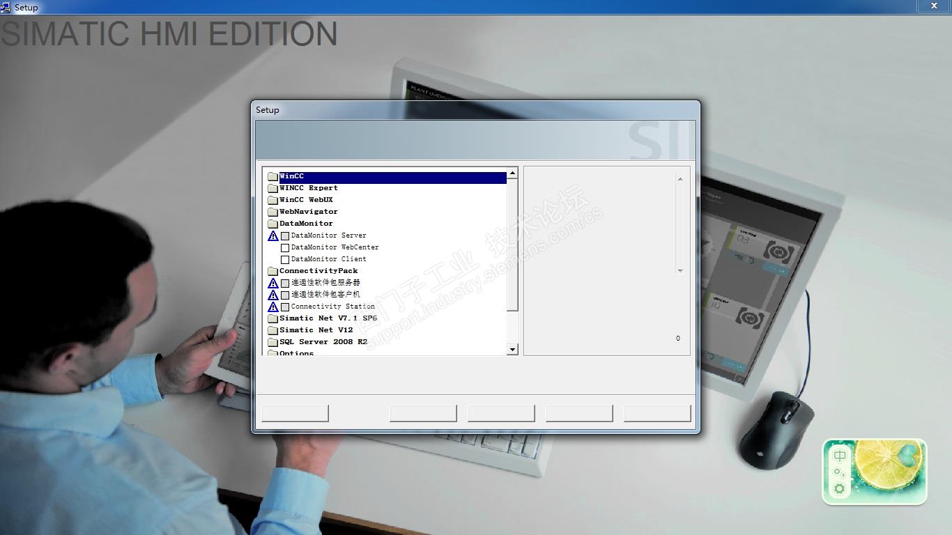Select the WebNavigator label
The width and height of the screenshot is (952, 535).
pos(309,212)
